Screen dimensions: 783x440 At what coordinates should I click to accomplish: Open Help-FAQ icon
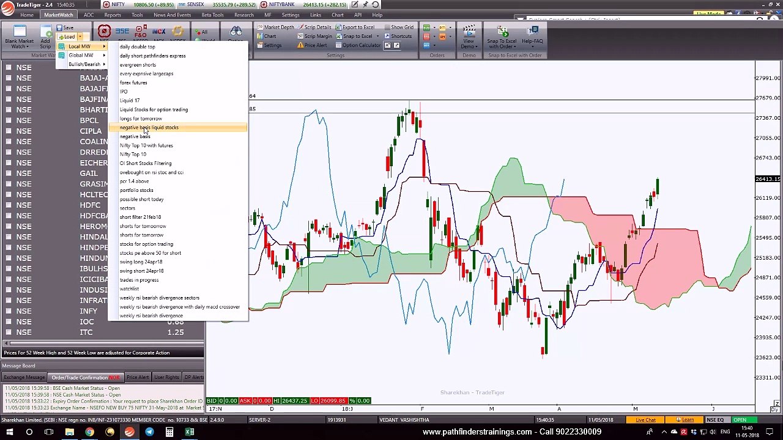(x=532, y=32)
